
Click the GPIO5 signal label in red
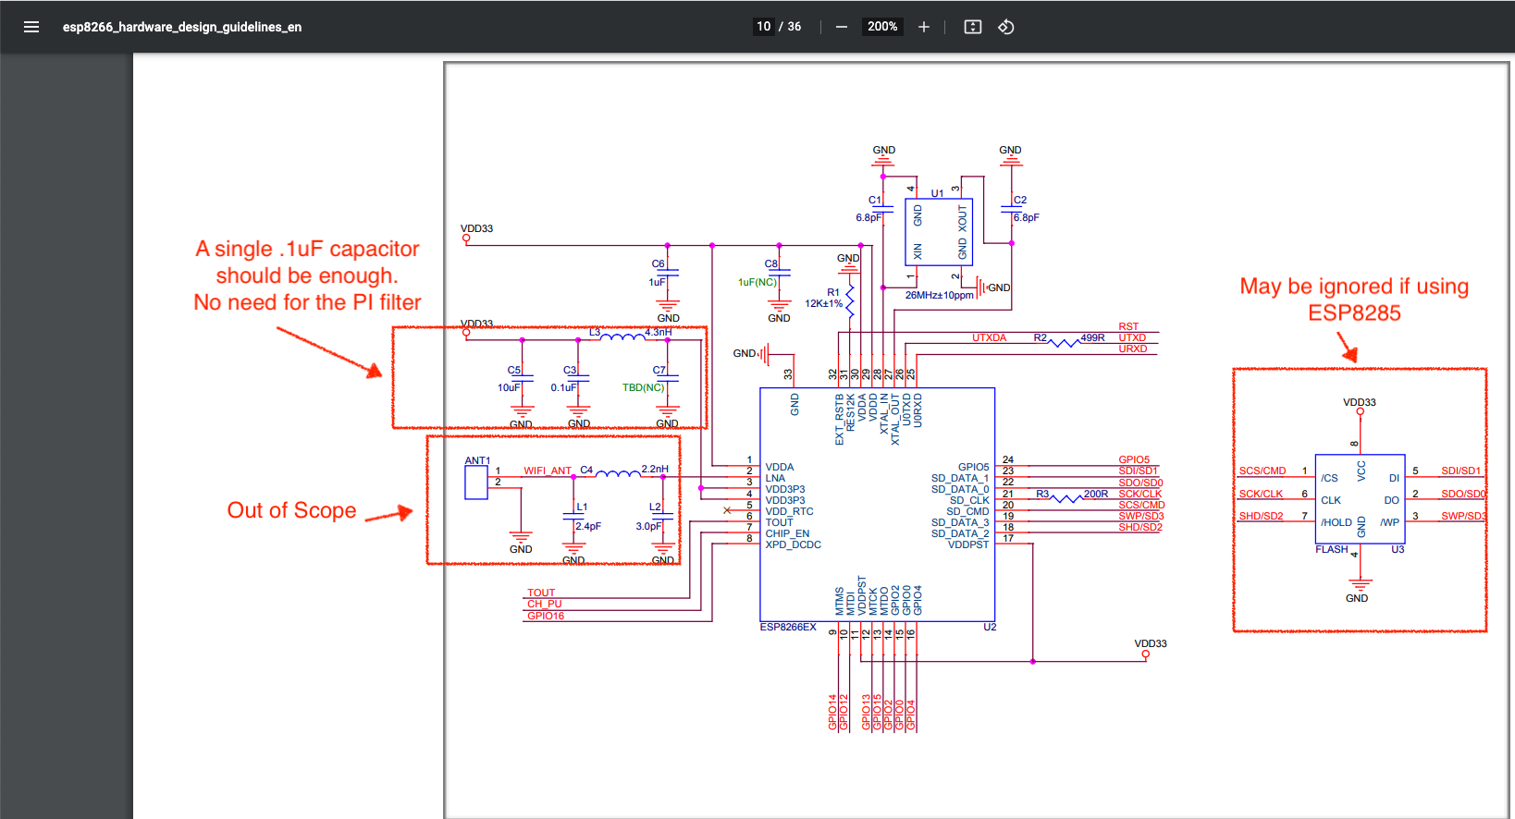pyautogui.click(x=1134, y=459)
